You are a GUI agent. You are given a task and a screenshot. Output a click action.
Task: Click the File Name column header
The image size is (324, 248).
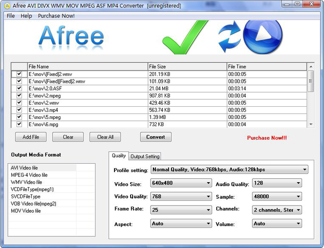(x=88, y=67)
